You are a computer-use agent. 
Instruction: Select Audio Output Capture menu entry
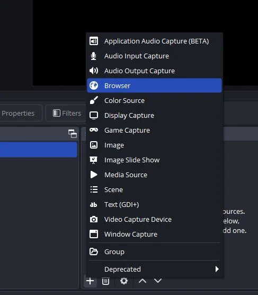click(x=154, y=71)
